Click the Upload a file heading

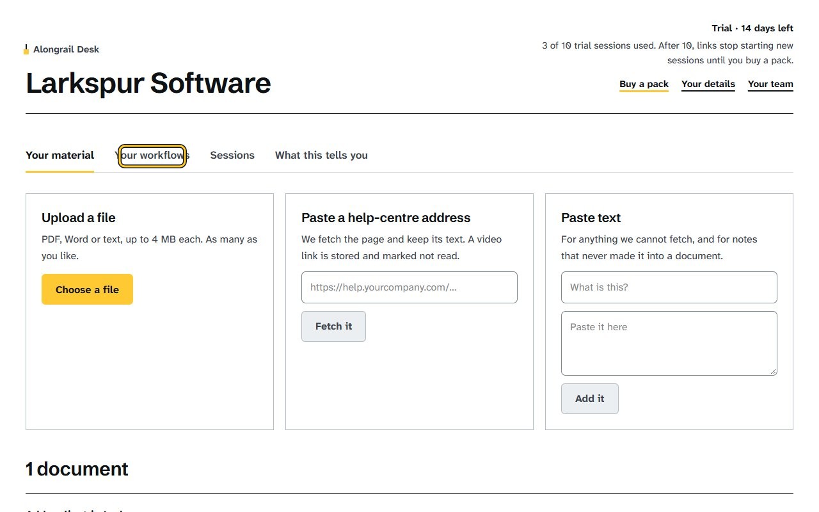click(x=79, y=218)
